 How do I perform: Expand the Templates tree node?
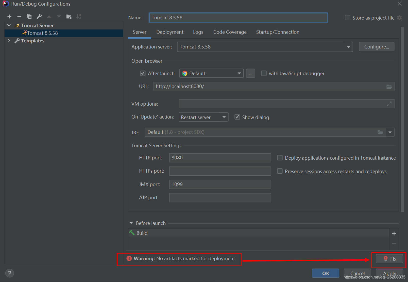[9, 41]
